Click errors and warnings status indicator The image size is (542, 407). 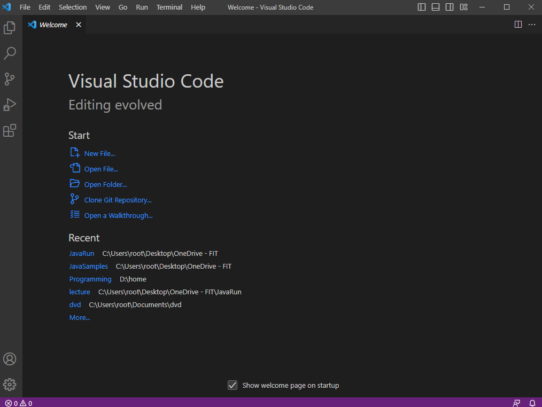pyautogui.click(x=19, y=403)
